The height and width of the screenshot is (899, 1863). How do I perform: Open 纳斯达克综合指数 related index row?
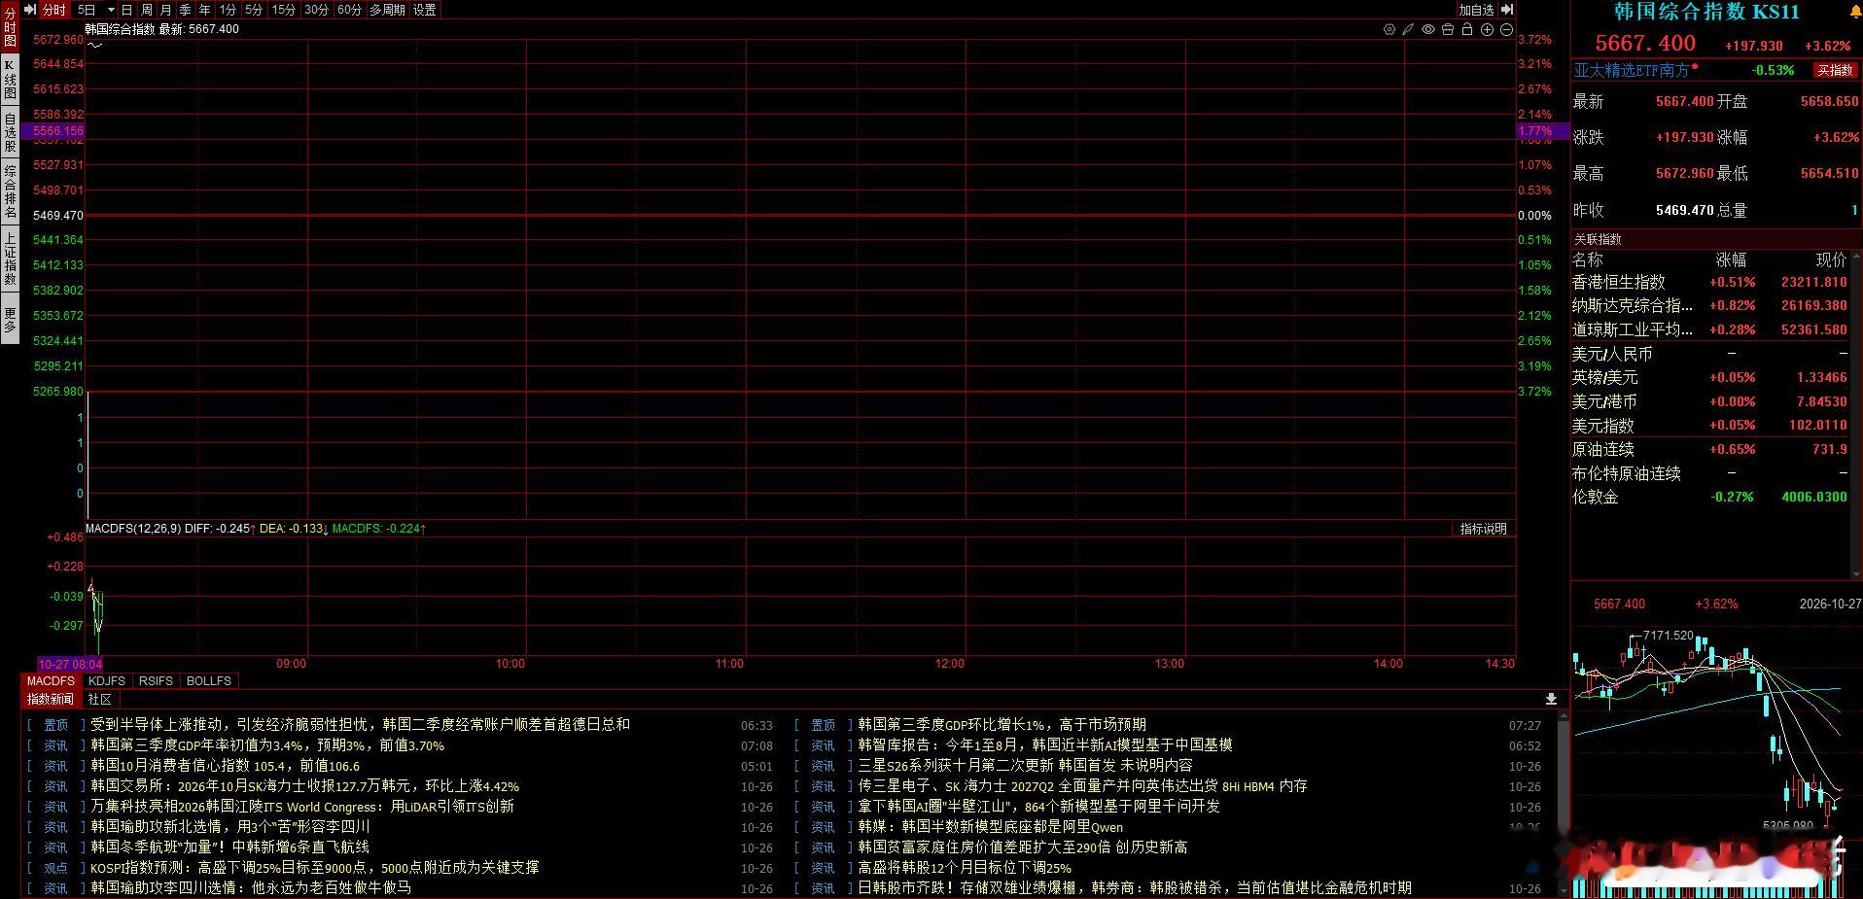pyautogui.click(x=1710, y=305)
